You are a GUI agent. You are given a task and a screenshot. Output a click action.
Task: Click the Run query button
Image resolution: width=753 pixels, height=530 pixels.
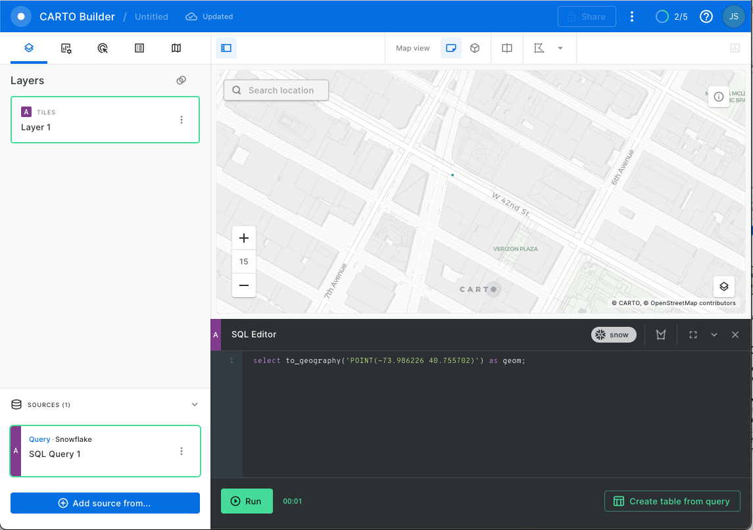coord(247,501)
